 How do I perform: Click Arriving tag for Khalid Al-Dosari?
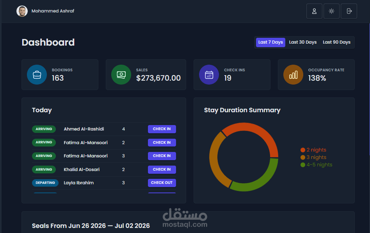[x=44, y=169]
